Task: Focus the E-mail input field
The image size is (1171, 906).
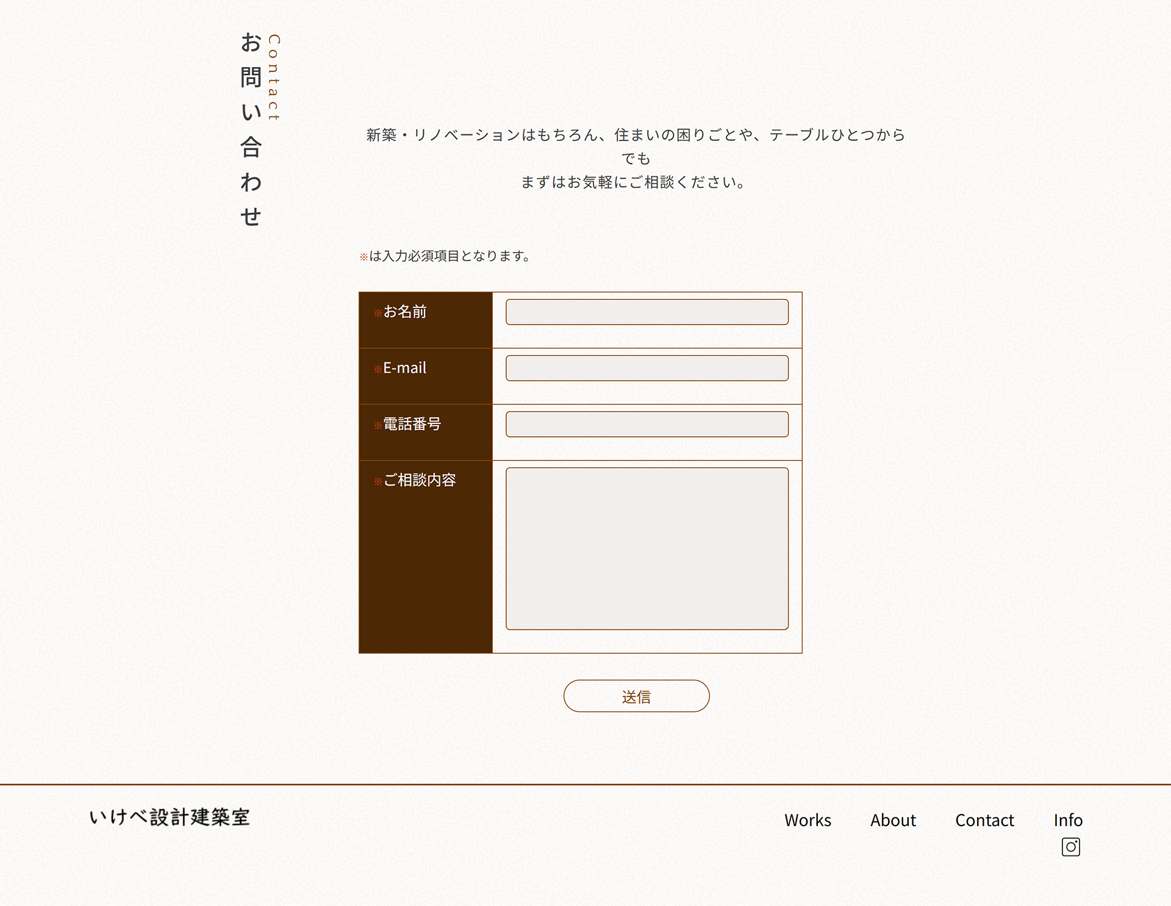Action: point(646,368)
